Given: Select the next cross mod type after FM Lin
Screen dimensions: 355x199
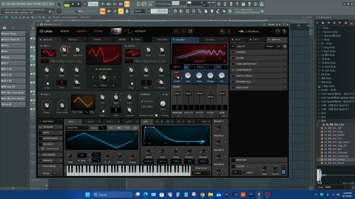Looking at the screenshot, I should [113, 85].
